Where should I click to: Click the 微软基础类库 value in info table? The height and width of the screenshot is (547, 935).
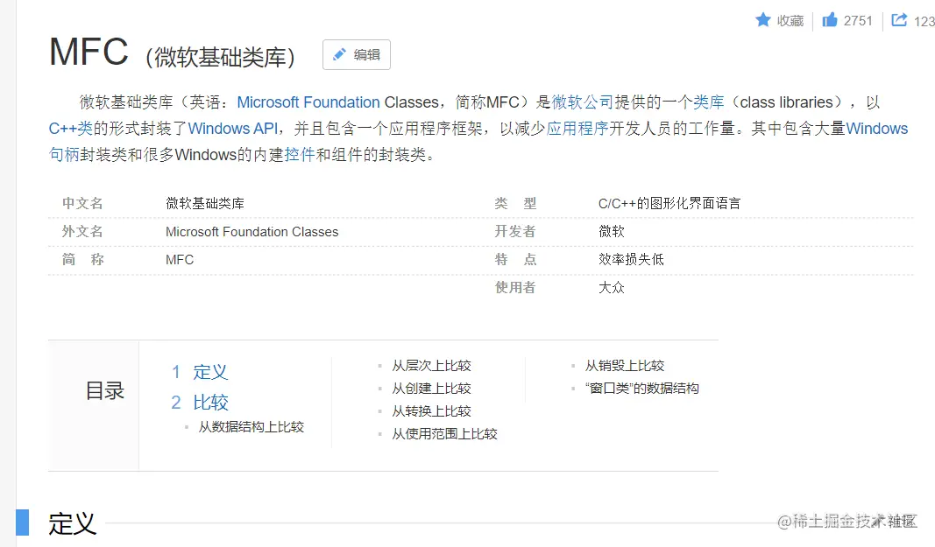tap(205, 203)
